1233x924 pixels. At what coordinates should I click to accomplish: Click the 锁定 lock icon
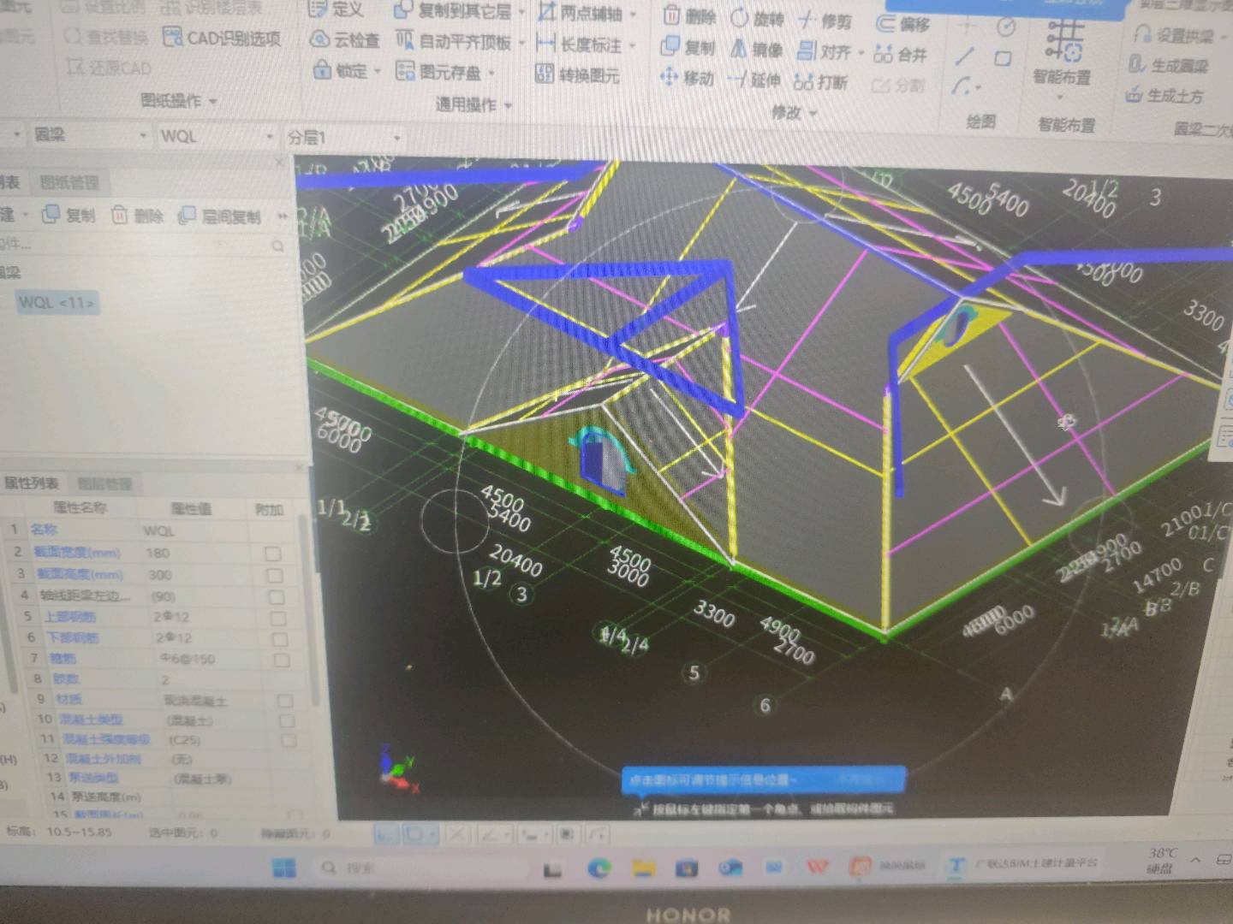click(x=322, y=70)
